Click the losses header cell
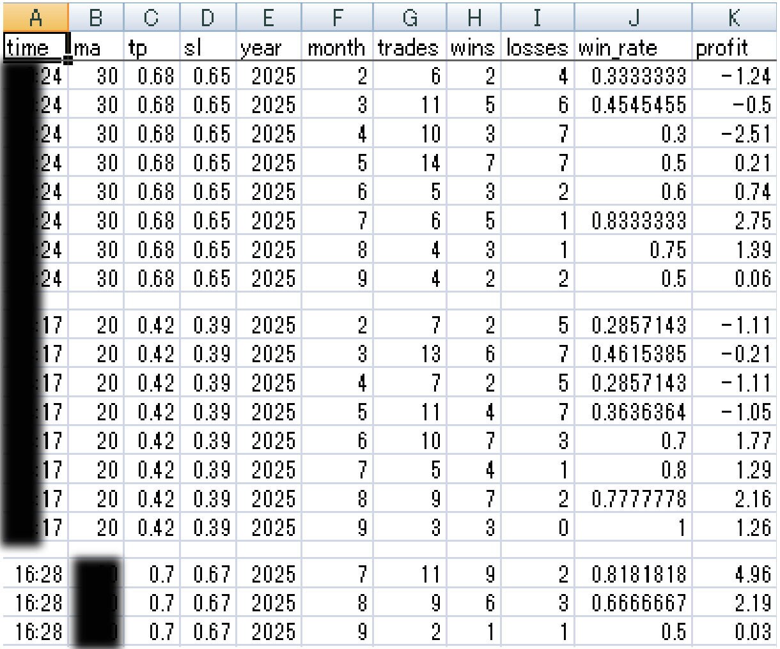This screenshot has width=780, height=649. 538,47
